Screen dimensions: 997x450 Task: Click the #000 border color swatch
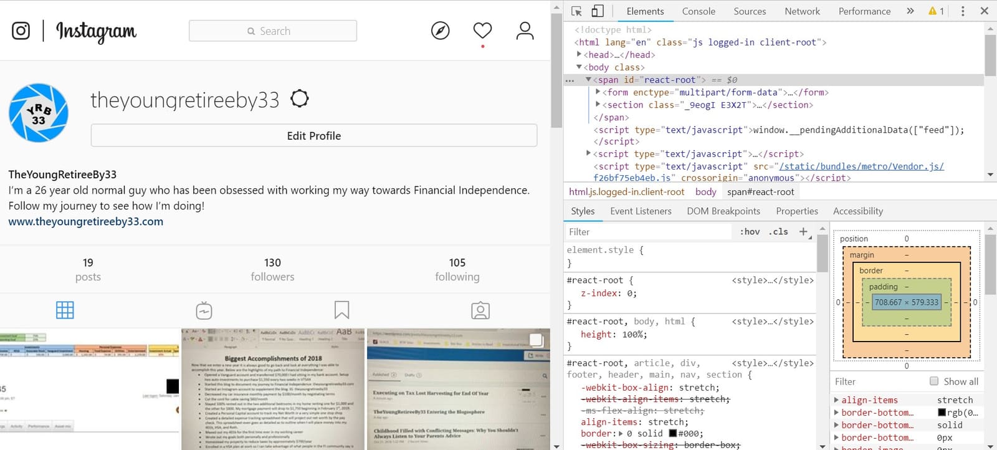click(673, 433)
